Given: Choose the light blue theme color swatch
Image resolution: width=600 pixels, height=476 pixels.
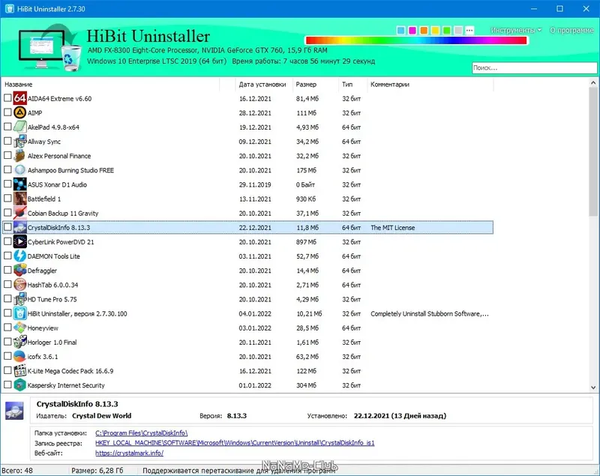Looking at the screenshot, I should 400,30.
